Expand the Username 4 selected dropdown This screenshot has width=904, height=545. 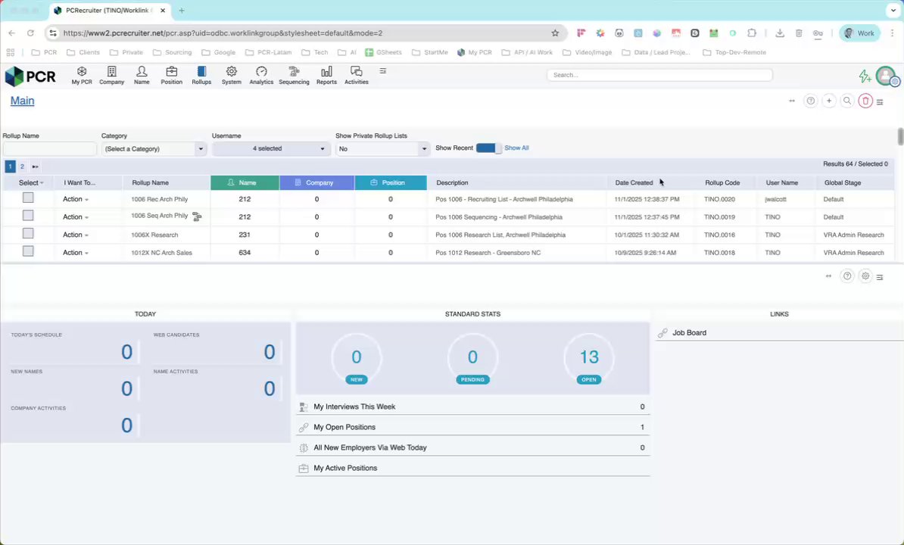click(x=270, y=149)
